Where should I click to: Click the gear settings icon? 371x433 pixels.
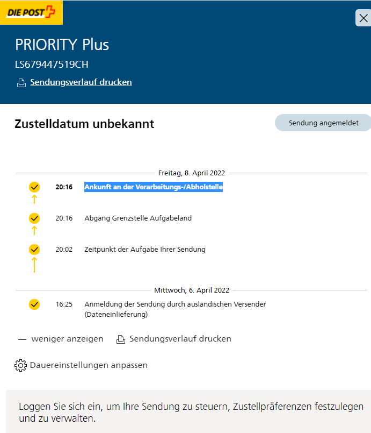20,366
